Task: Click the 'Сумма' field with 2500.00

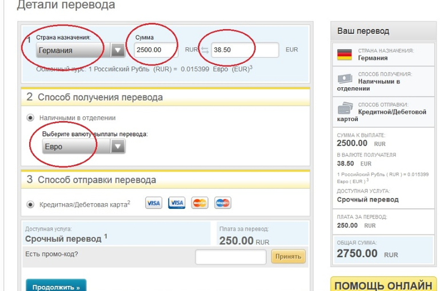Action: (156, 50)
